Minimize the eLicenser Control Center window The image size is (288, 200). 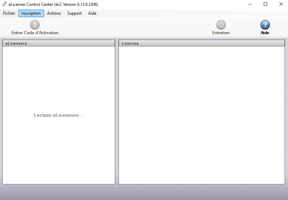point(250,4)
